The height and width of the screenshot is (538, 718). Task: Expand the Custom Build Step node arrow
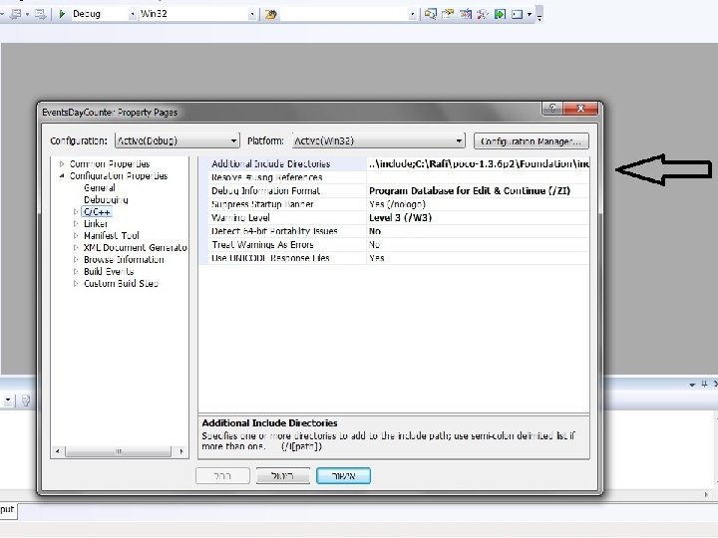point(76,283)
